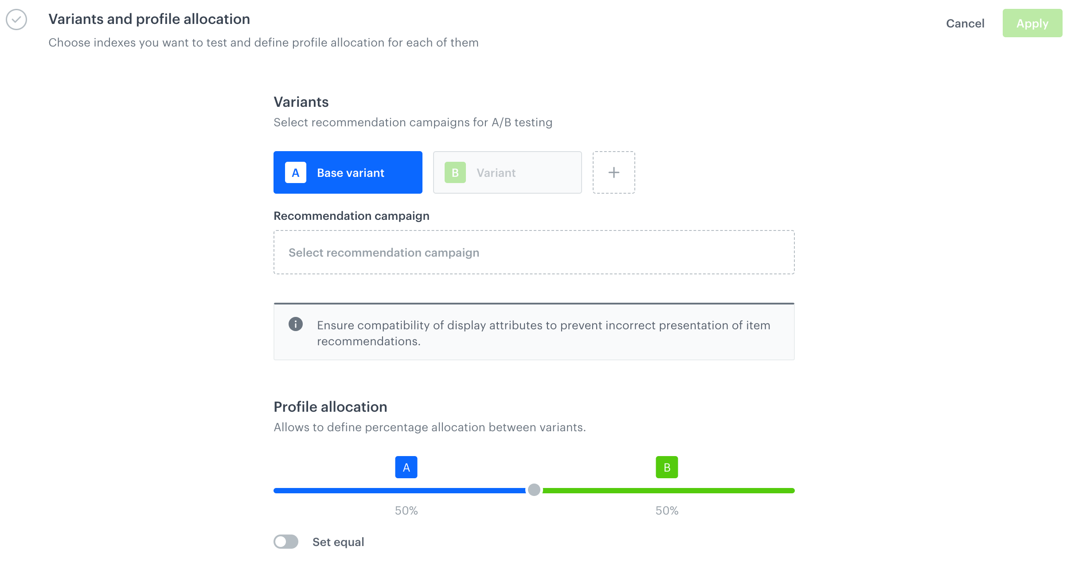1071x562 pixels.
Task: Click the plus icon to add variant
Action: [x=614, y=172]
